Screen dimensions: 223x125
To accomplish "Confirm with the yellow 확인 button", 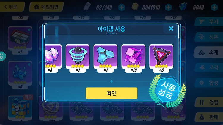I will click(x=111, y=93).
